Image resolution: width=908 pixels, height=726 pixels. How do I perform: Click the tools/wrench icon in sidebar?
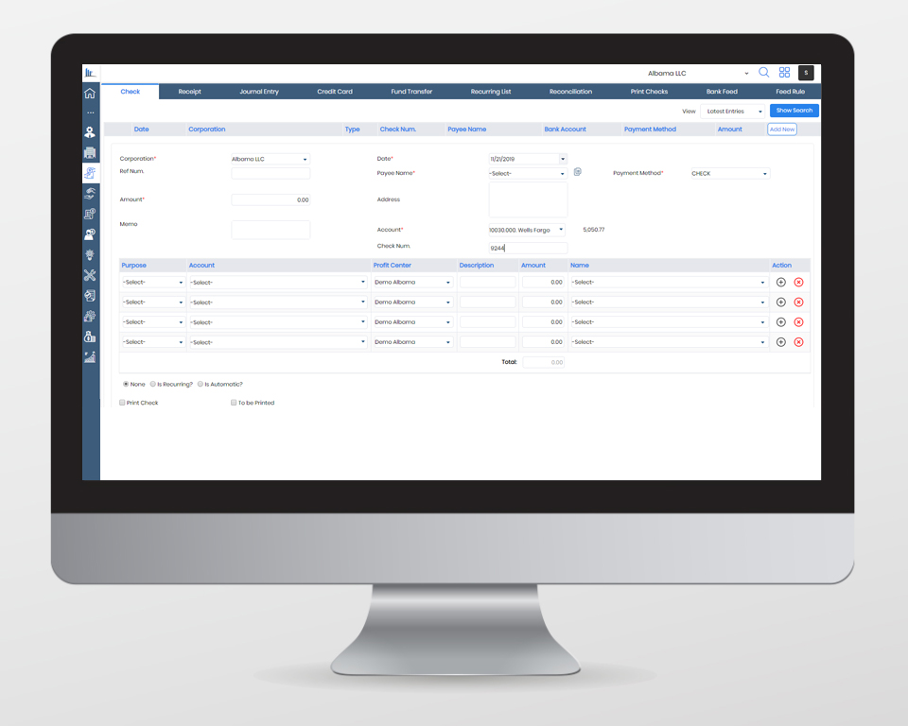[90, 275]
